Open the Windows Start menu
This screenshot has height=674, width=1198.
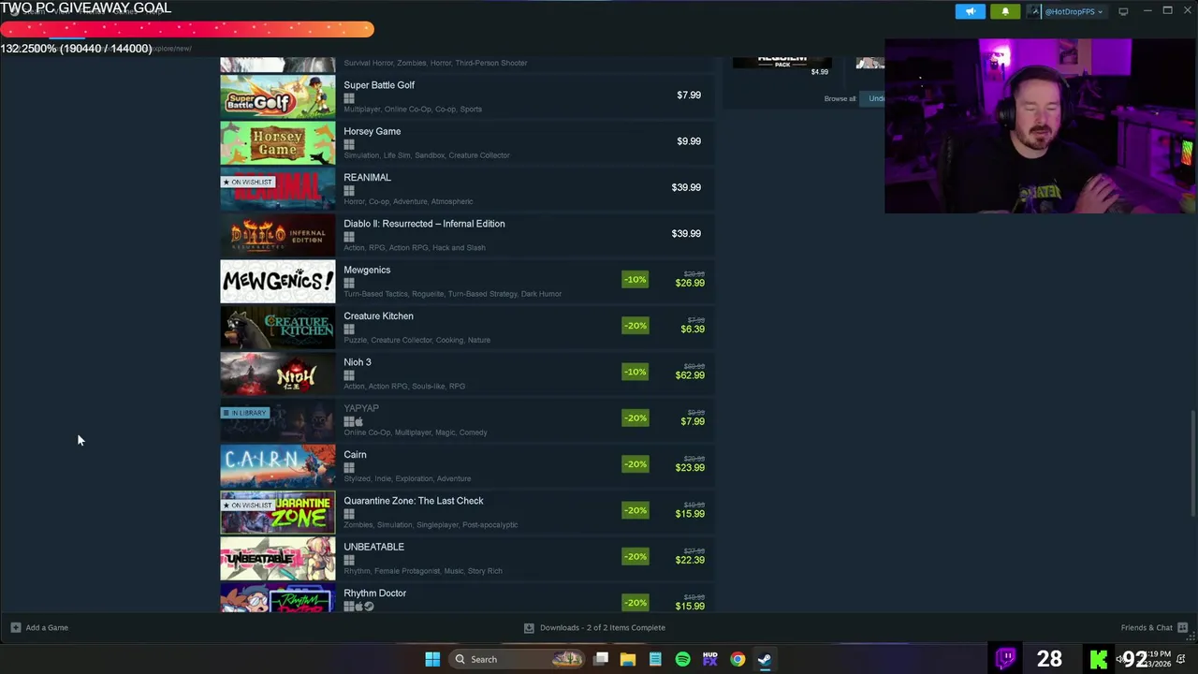click(432, 659)
